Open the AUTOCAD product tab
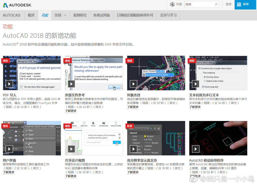This screenshot has height=185, width=257. (12, 15)
